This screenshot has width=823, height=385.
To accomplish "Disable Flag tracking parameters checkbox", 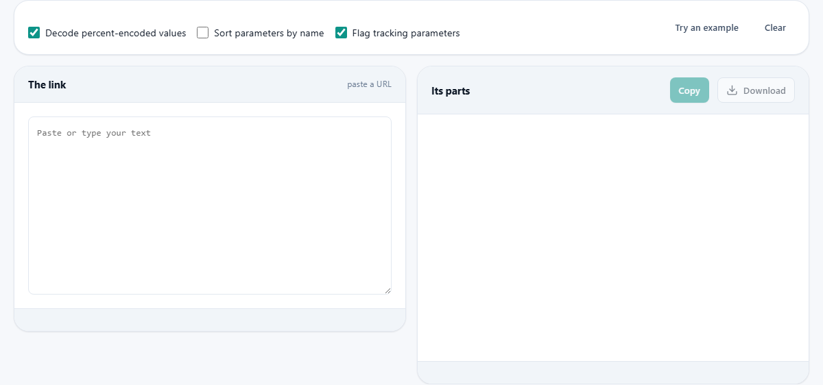I will click(x=341, y=33).
